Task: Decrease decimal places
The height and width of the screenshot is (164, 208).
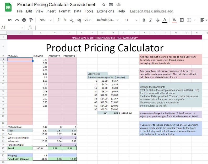Action: coord(72,20)
